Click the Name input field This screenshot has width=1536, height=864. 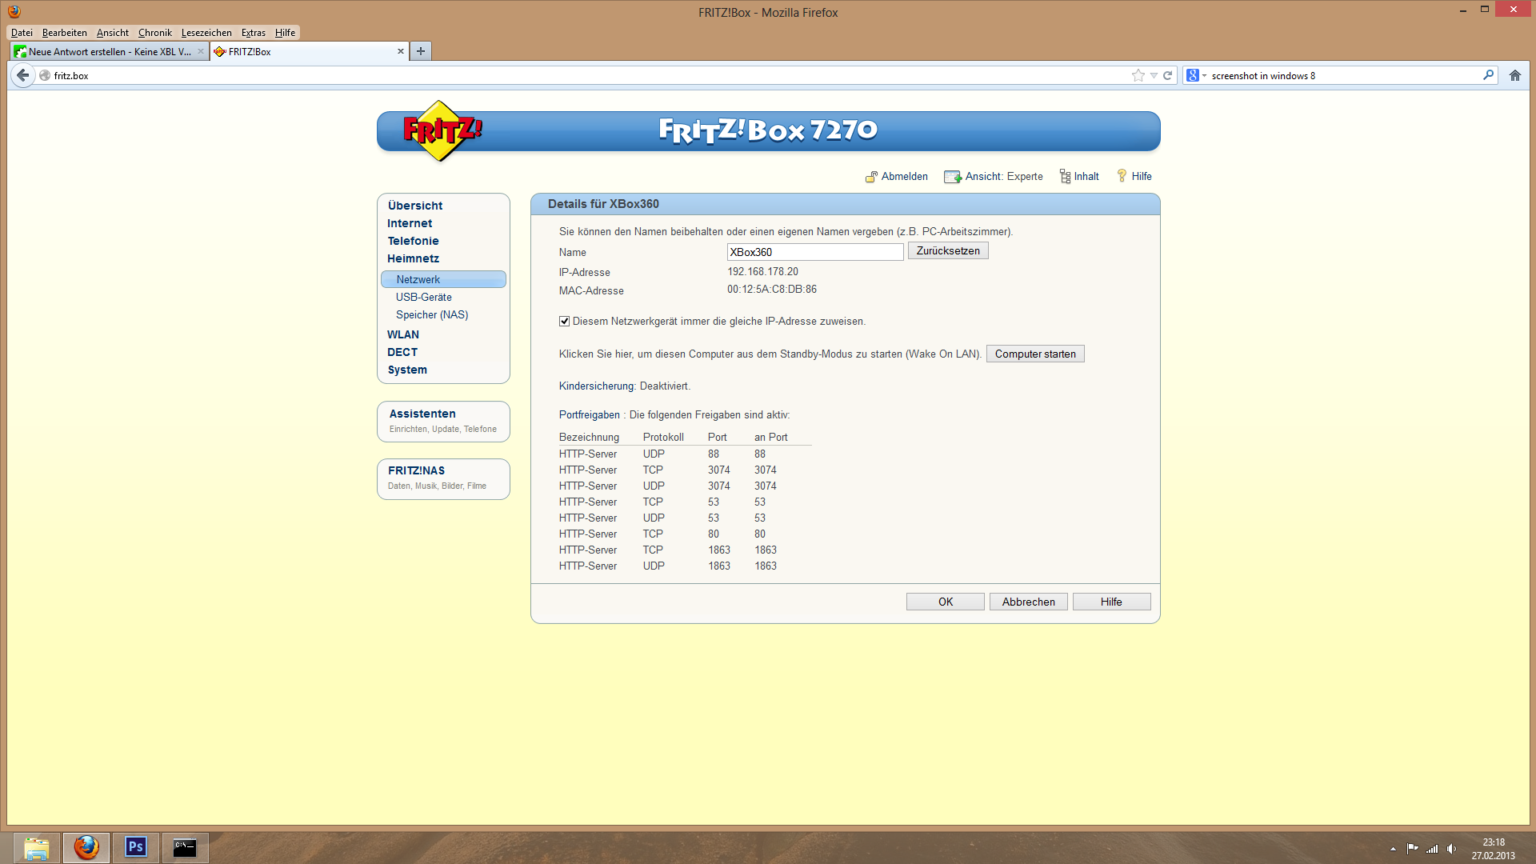pyautogui.click(x=814, y=252)
